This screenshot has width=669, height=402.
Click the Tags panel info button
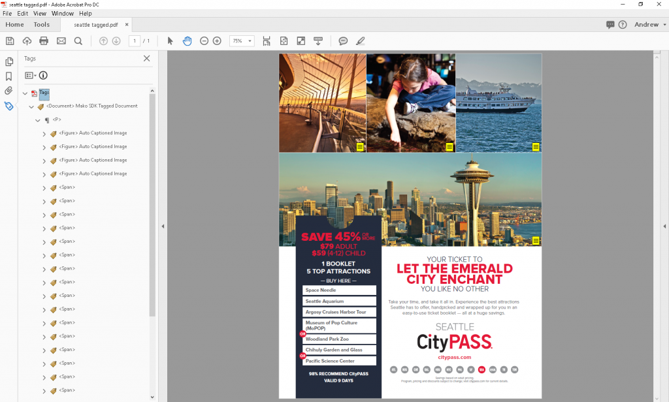click(43, 75)
